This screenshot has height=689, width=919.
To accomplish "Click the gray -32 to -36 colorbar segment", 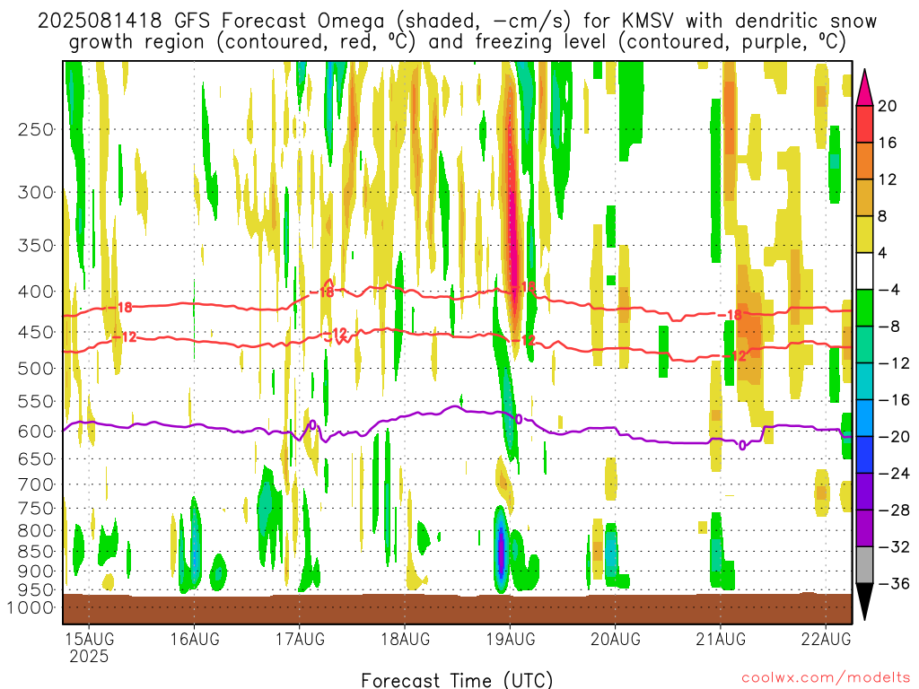I will coord(864,565).
